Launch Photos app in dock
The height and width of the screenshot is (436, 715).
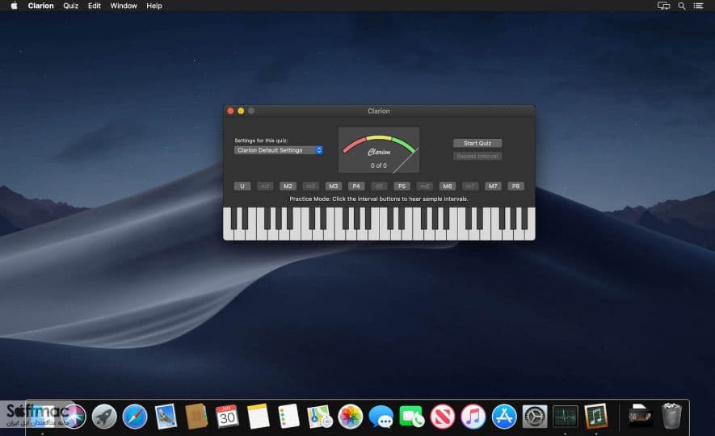click(x=350, y=417)
